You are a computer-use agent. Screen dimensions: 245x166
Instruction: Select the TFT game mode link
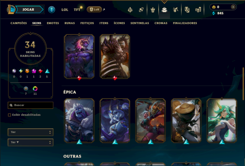[77, 10]
